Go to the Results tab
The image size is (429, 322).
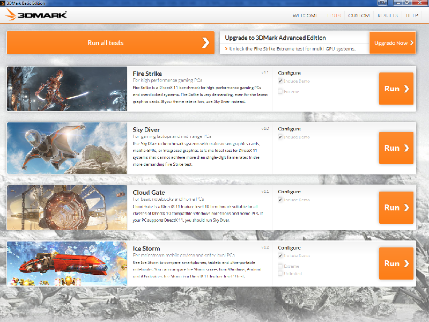[x=387, y=16]
